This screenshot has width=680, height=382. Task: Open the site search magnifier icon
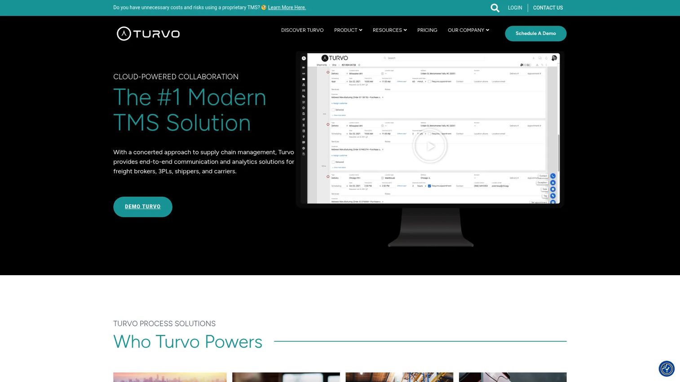pos(495,8)
